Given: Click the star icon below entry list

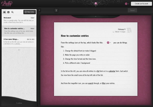Looking at the screenshot, I should click(x=19, y=50).
